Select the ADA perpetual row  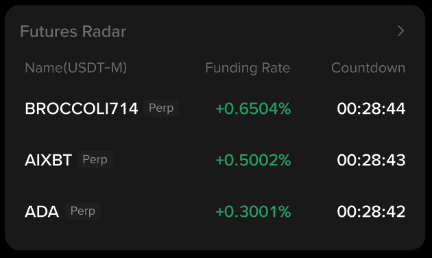coord(215,211)
